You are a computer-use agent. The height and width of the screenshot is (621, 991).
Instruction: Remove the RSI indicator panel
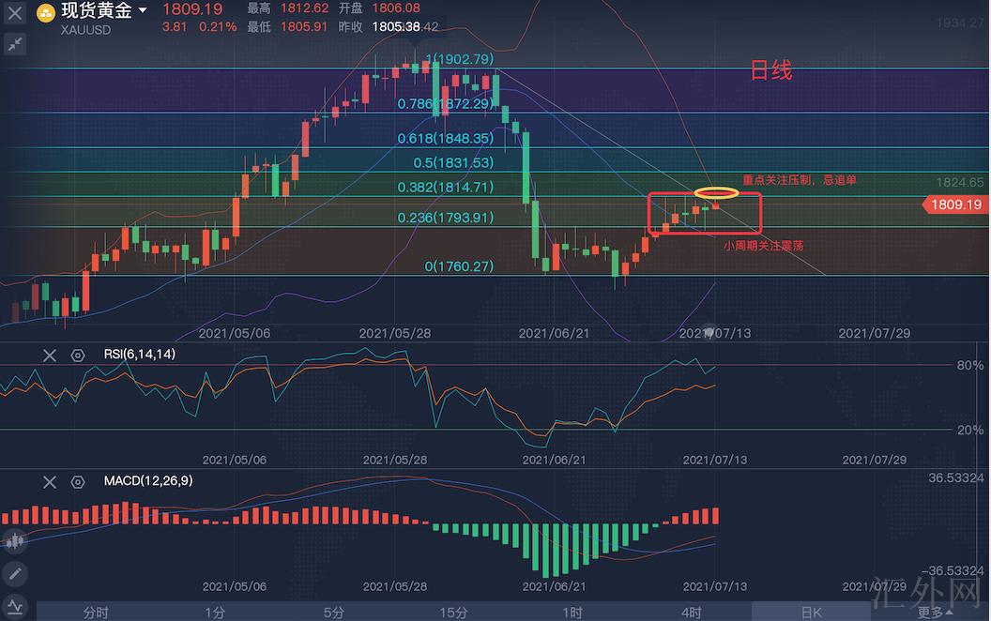(x=50, y=355)
